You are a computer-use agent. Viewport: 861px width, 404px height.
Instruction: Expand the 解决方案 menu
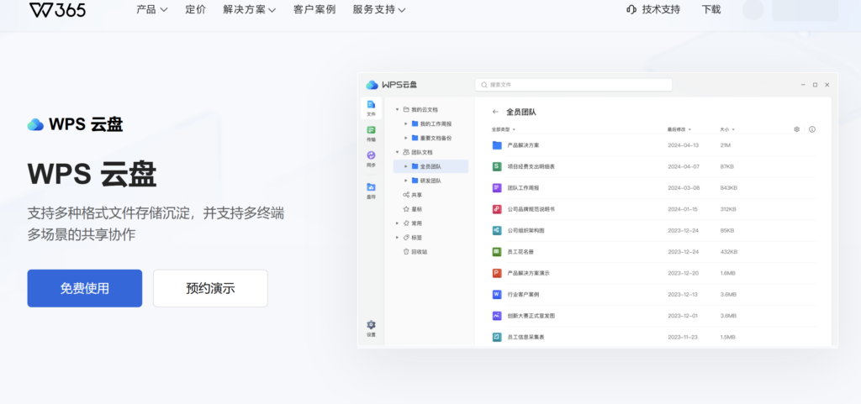pyautogui.click(x=250, y=9)
